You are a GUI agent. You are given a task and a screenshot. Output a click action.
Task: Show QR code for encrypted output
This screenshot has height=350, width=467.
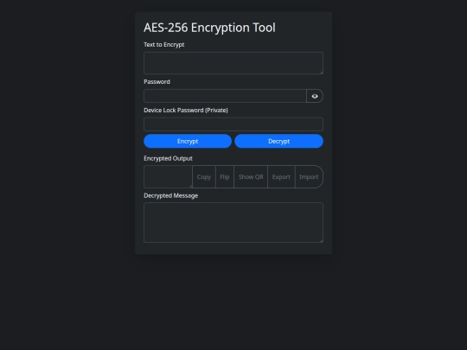[251, 177]
